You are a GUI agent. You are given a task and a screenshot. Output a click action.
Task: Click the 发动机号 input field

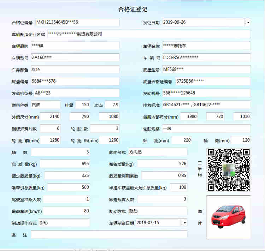pyautogui.click(x=206, y=93)
